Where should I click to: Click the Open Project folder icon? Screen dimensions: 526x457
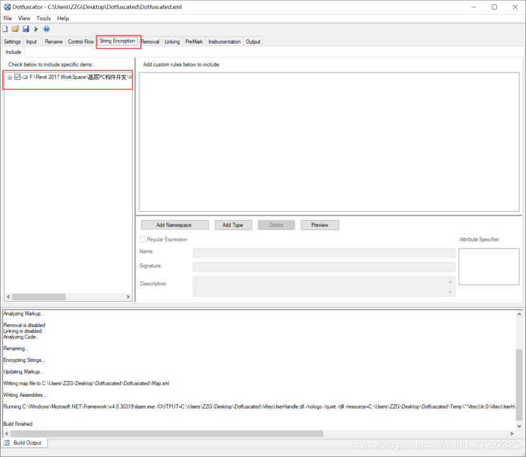click(x=15, y=29)
